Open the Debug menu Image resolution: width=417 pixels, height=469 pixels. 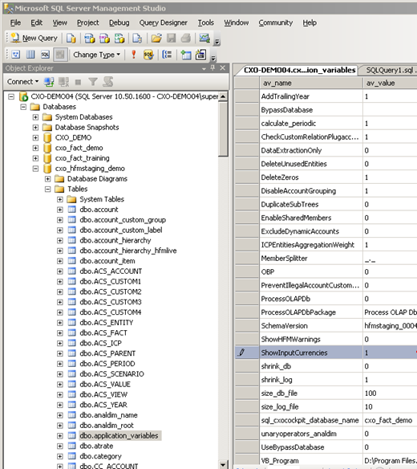click(119, 22)
